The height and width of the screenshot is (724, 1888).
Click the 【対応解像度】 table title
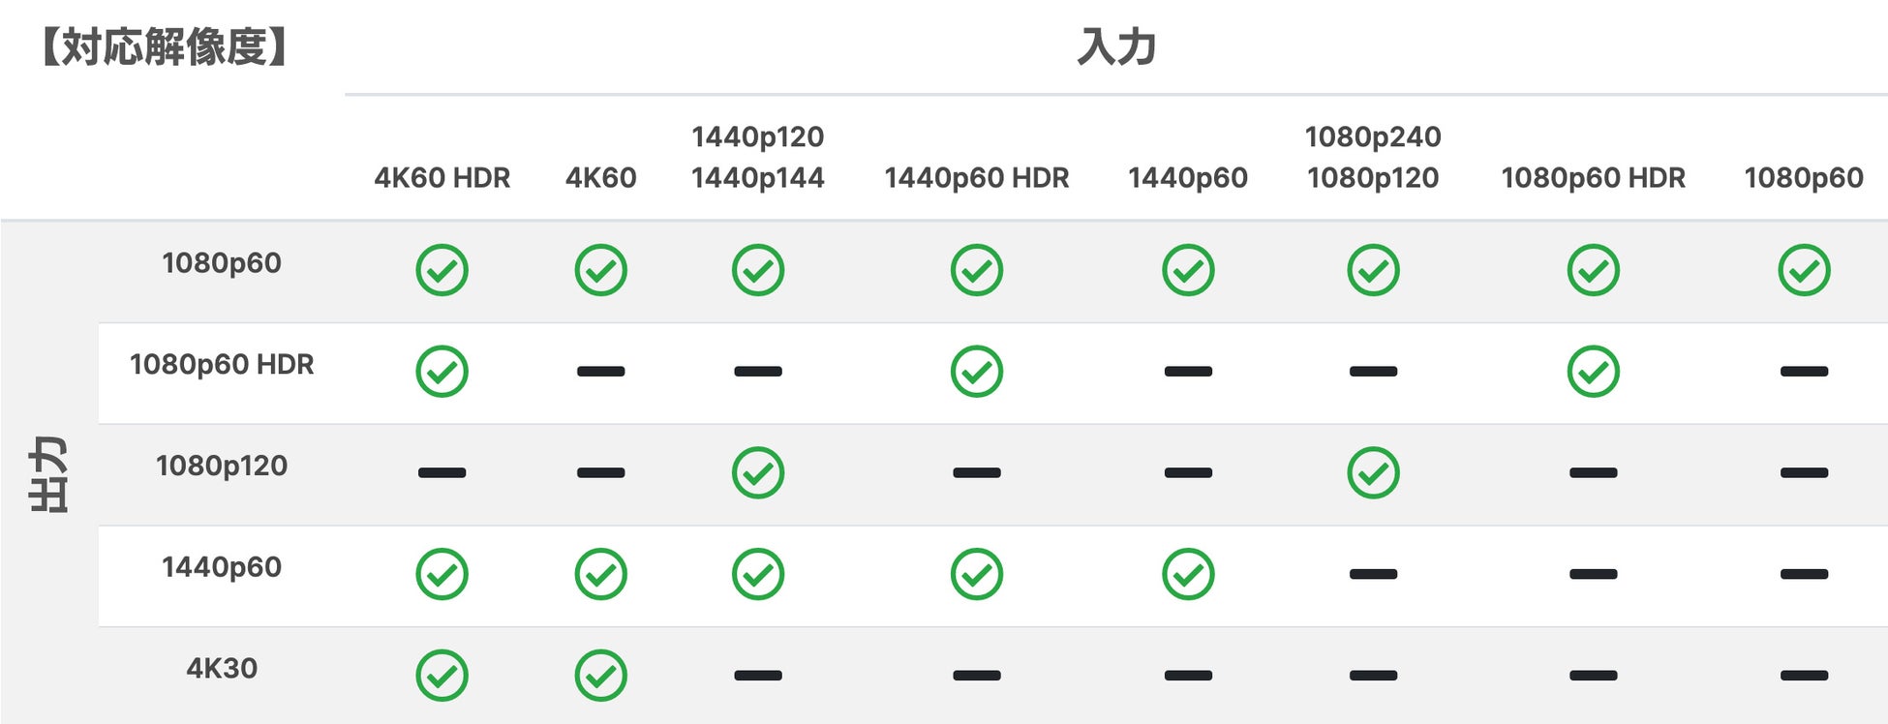point(164,46)
